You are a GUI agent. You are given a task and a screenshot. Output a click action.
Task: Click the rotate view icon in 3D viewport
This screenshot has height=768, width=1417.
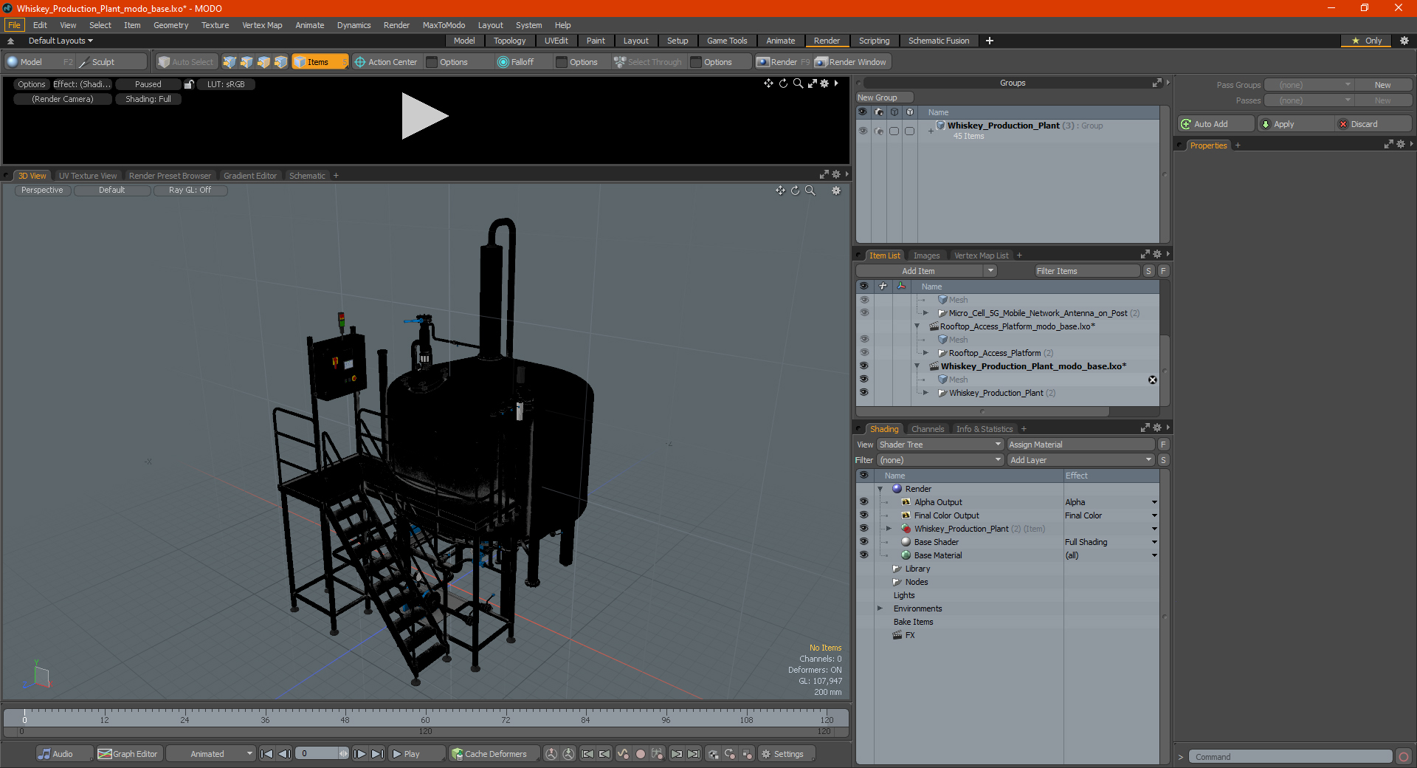pyautogui.click(x=795, y=191)
